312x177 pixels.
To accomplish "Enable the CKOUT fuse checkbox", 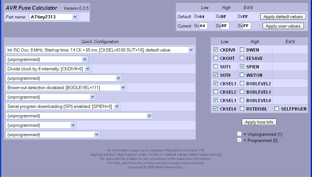I will (216, 58).
